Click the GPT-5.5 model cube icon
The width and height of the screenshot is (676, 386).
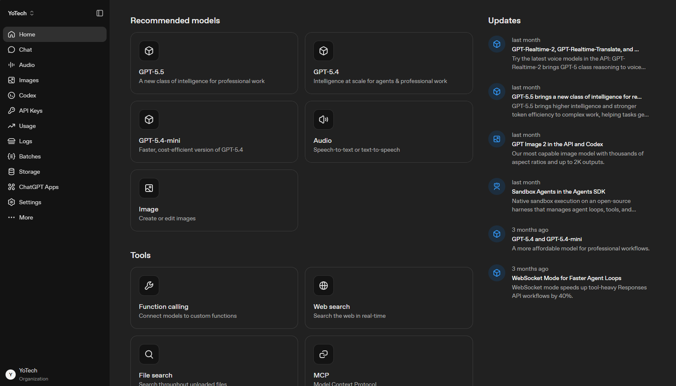[149, 51]
